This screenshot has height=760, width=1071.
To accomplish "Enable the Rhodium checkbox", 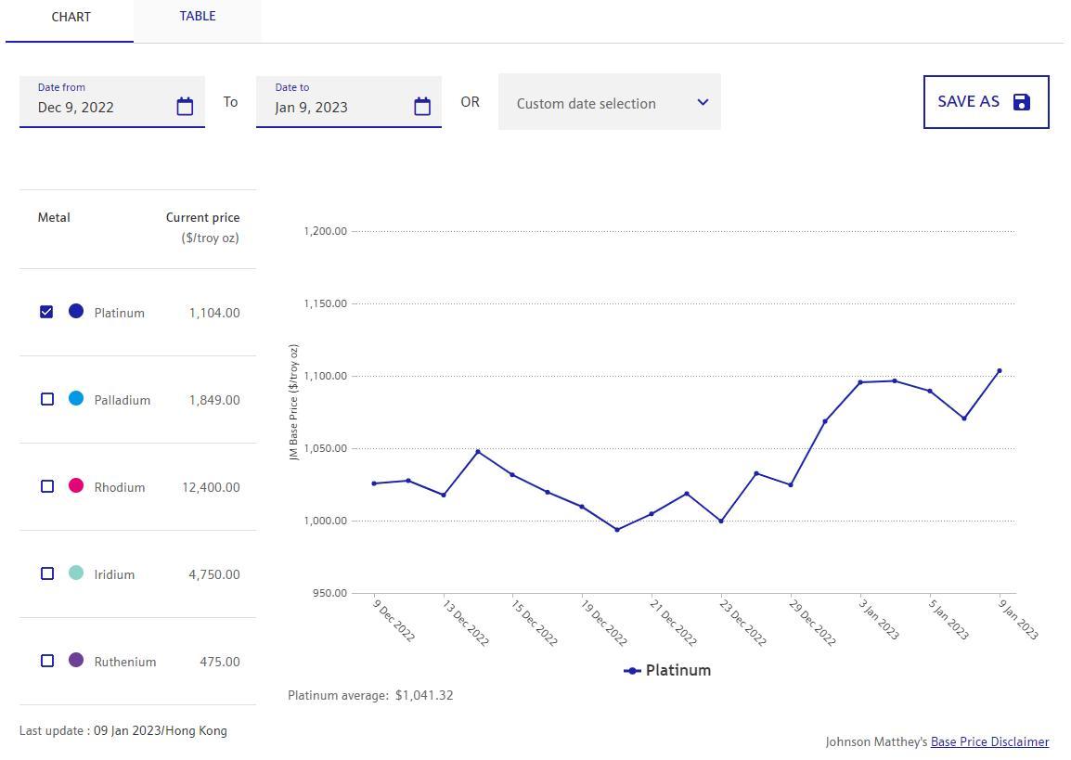I will pyautogui.click(x=47, y=486).
